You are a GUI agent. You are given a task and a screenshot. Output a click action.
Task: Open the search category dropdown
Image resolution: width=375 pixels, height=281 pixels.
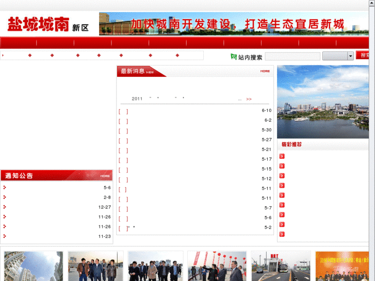[338, 56]
